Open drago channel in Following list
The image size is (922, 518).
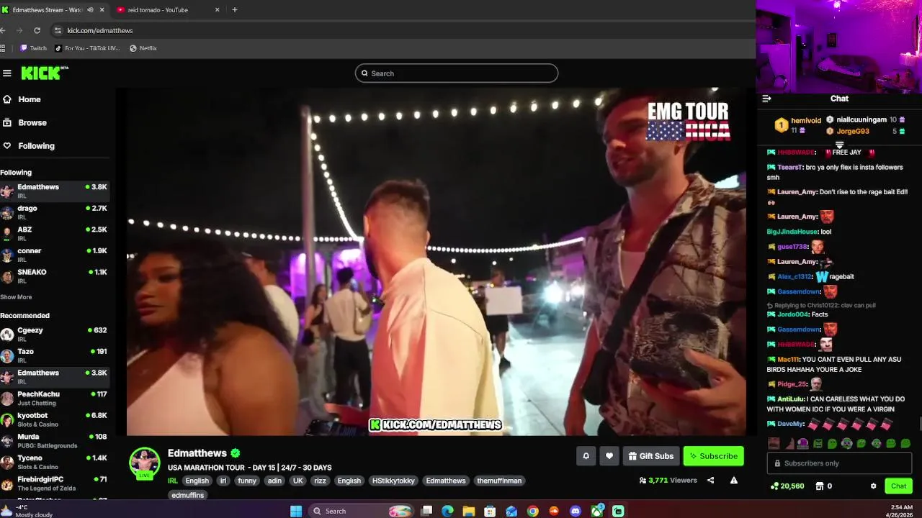pos(55,212)
